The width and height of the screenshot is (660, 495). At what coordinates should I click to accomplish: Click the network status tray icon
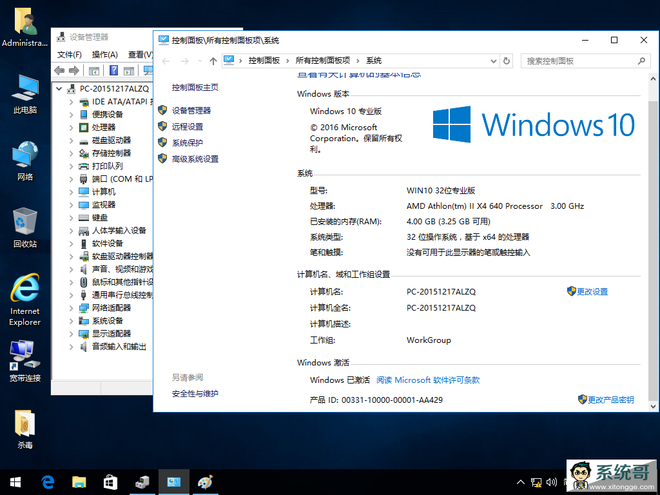536,482
